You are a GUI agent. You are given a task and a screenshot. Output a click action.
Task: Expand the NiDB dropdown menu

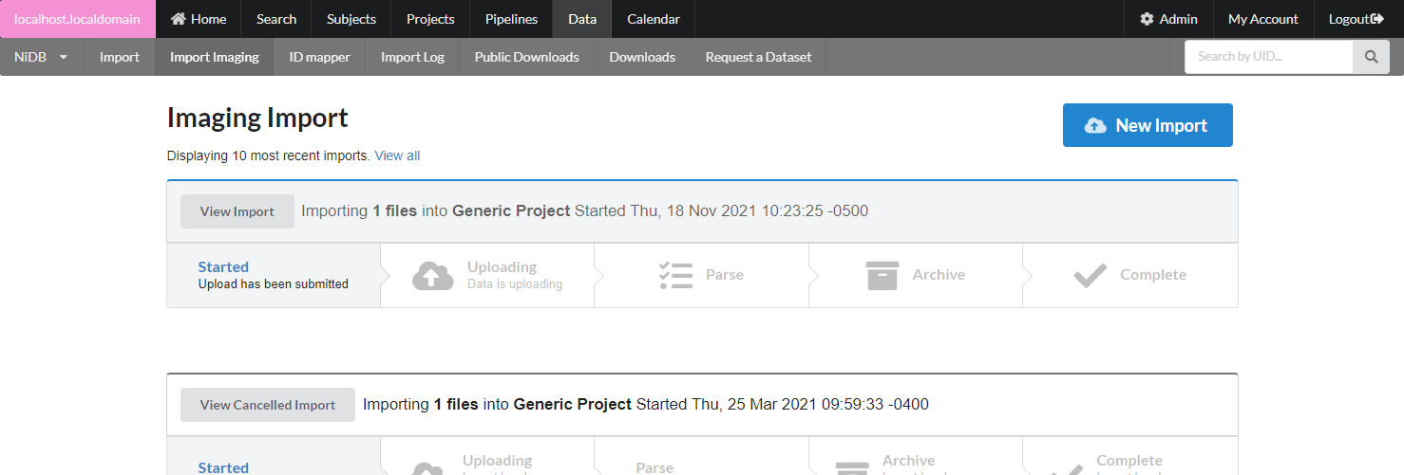(x=42, y=57)
